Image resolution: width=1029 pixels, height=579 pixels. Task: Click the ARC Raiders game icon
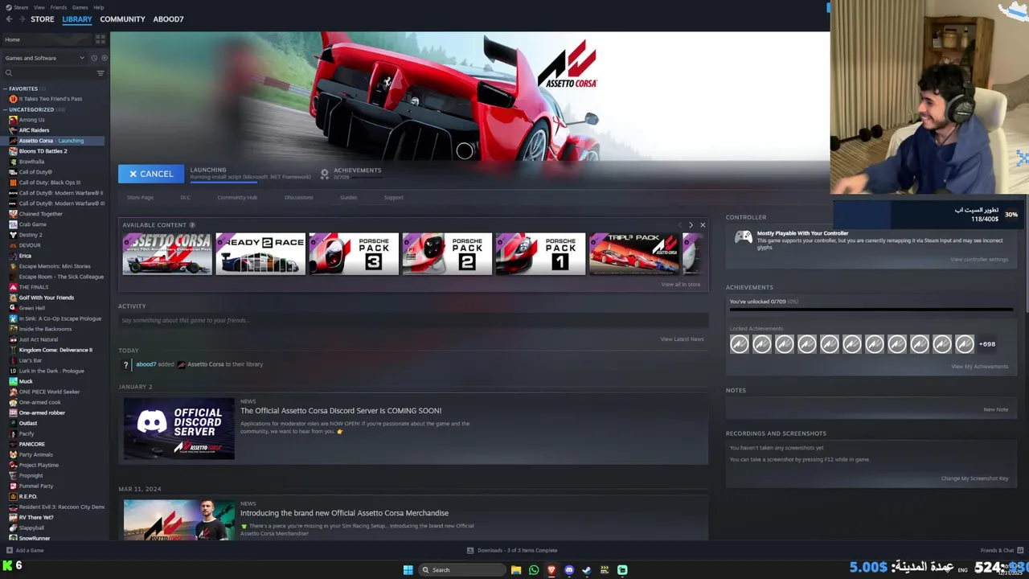[13, 130]
